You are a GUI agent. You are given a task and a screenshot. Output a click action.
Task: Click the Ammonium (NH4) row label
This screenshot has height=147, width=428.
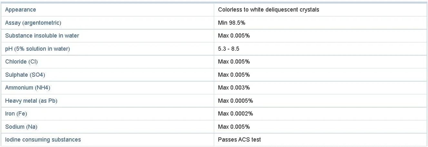tap(28, 88)
